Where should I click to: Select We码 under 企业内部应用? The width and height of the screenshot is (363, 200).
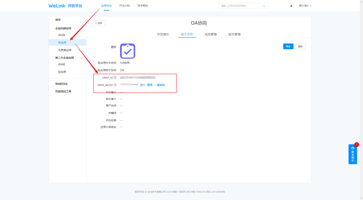[x=62, y=35]
